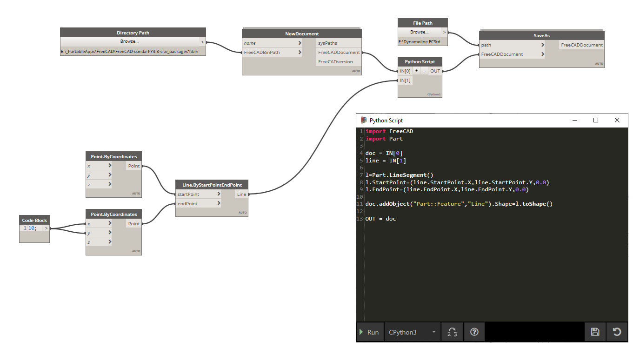The height and width of the screenshot is (349, 640).
Task: Expand the startPoint input port chevron
Action: click(219, 194)
